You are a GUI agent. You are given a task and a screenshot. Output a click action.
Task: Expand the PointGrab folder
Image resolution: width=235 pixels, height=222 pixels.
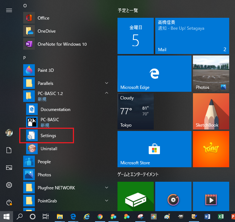tap(107, 201)
